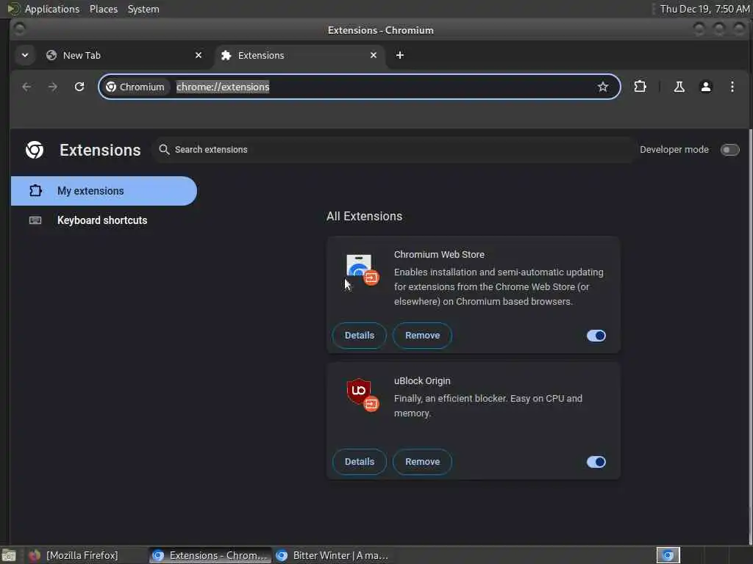Click the Search extensions field

394,150
